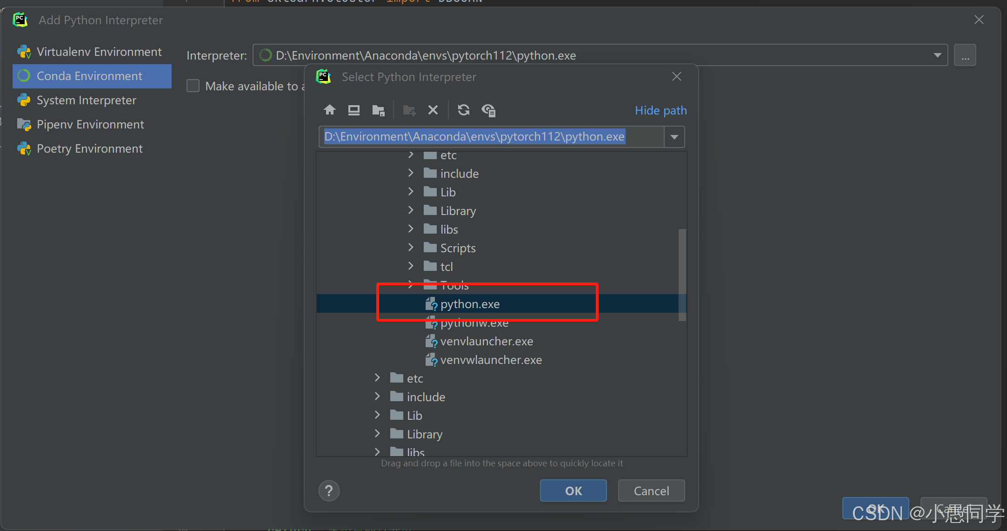1007x531 pixels.
Task: Click Cancel in Select Python Interpreter dialog
Action: (x=651, y=491)
